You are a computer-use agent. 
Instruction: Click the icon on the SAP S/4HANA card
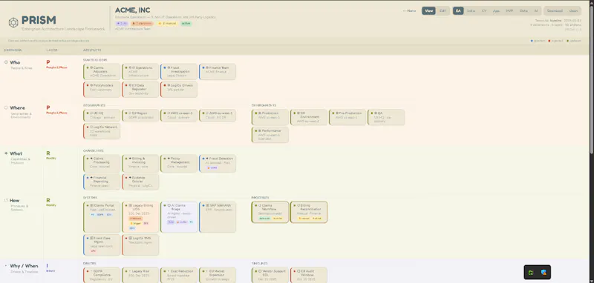[207, 205]
